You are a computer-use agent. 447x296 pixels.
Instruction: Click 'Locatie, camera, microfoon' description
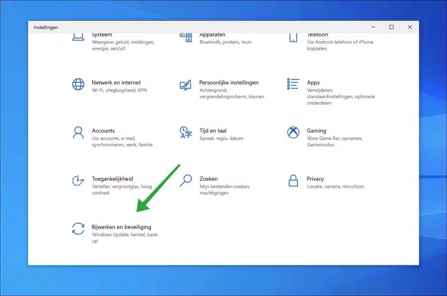click(335, 186)
